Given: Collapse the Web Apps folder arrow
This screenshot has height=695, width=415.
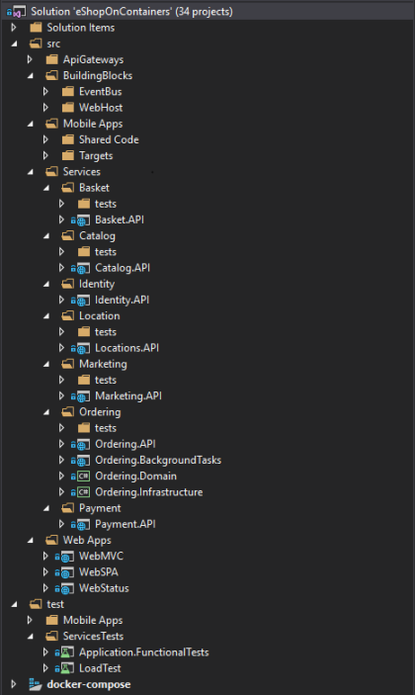Looking at the screenshot, I should (30, 541).
